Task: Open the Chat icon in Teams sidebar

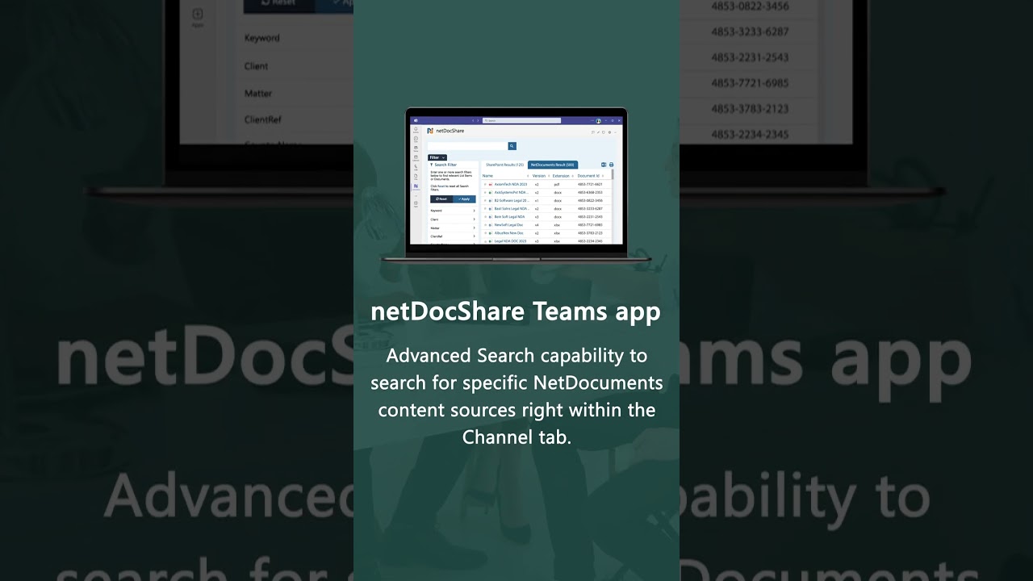Action: tap(416, 139)
